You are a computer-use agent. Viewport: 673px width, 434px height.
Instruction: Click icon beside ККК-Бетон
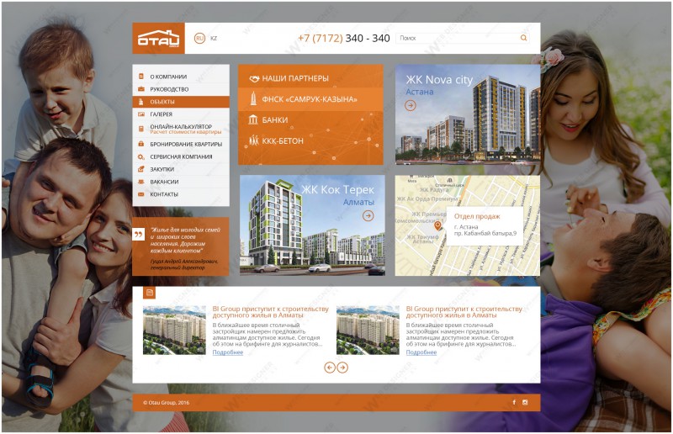(x=254, y=140)
